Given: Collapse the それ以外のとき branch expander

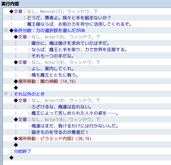Looking at the screenshot, I should [x=6, y=94].
